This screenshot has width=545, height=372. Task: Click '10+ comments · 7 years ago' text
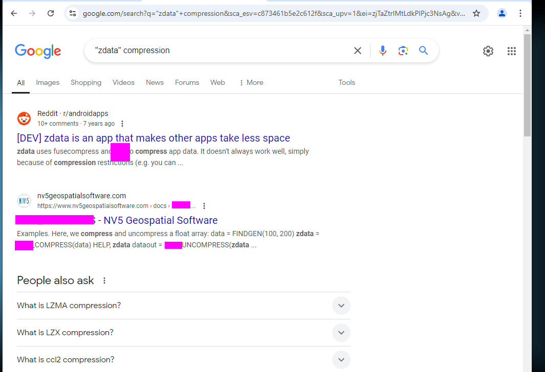click(76, 124)
